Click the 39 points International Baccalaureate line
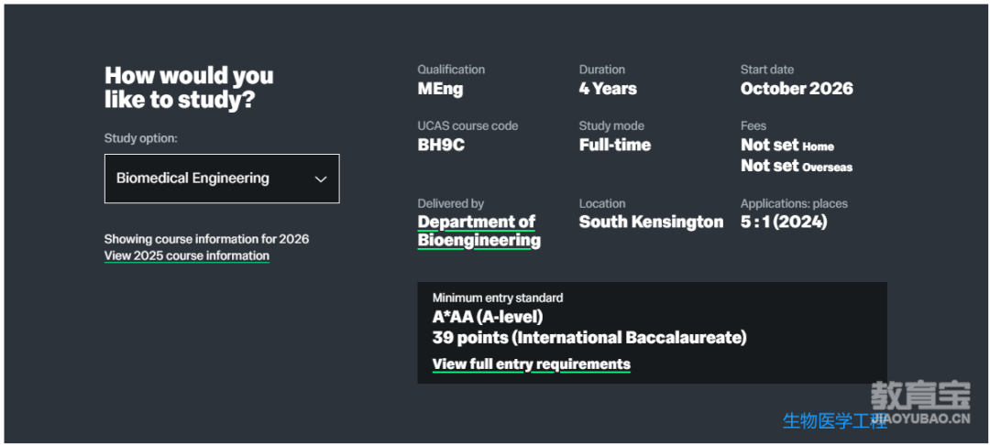The height and width of the screenshot is (445, 990). (589, 338)
